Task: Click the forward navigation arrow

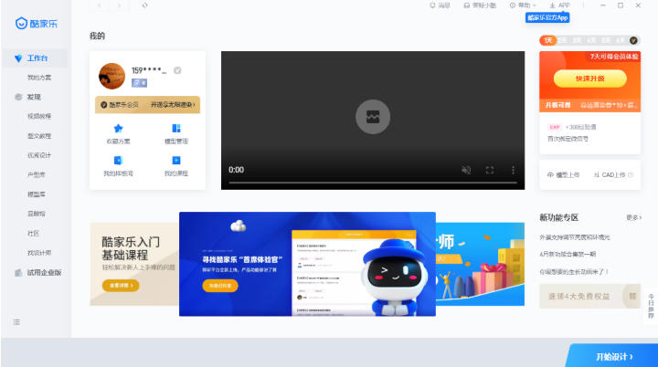Action: (x=120, y=5)
